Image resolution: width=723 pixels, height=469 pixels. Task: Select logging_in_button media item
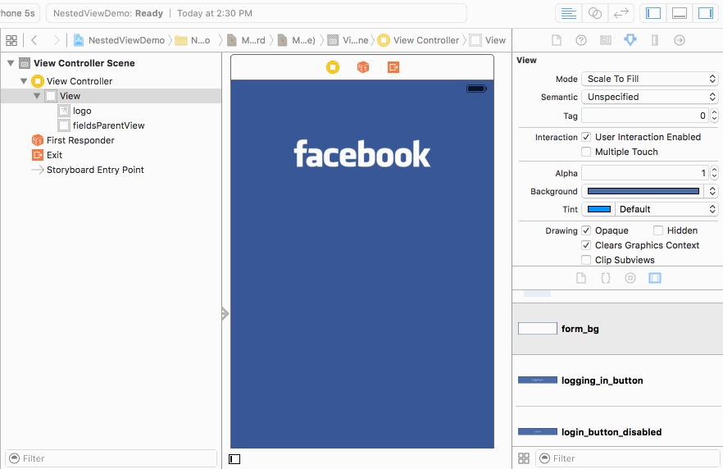(x=617, y=380)
